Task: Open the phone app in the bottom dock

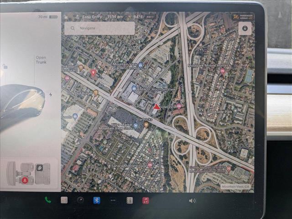Action: click(x=48, y=200)
